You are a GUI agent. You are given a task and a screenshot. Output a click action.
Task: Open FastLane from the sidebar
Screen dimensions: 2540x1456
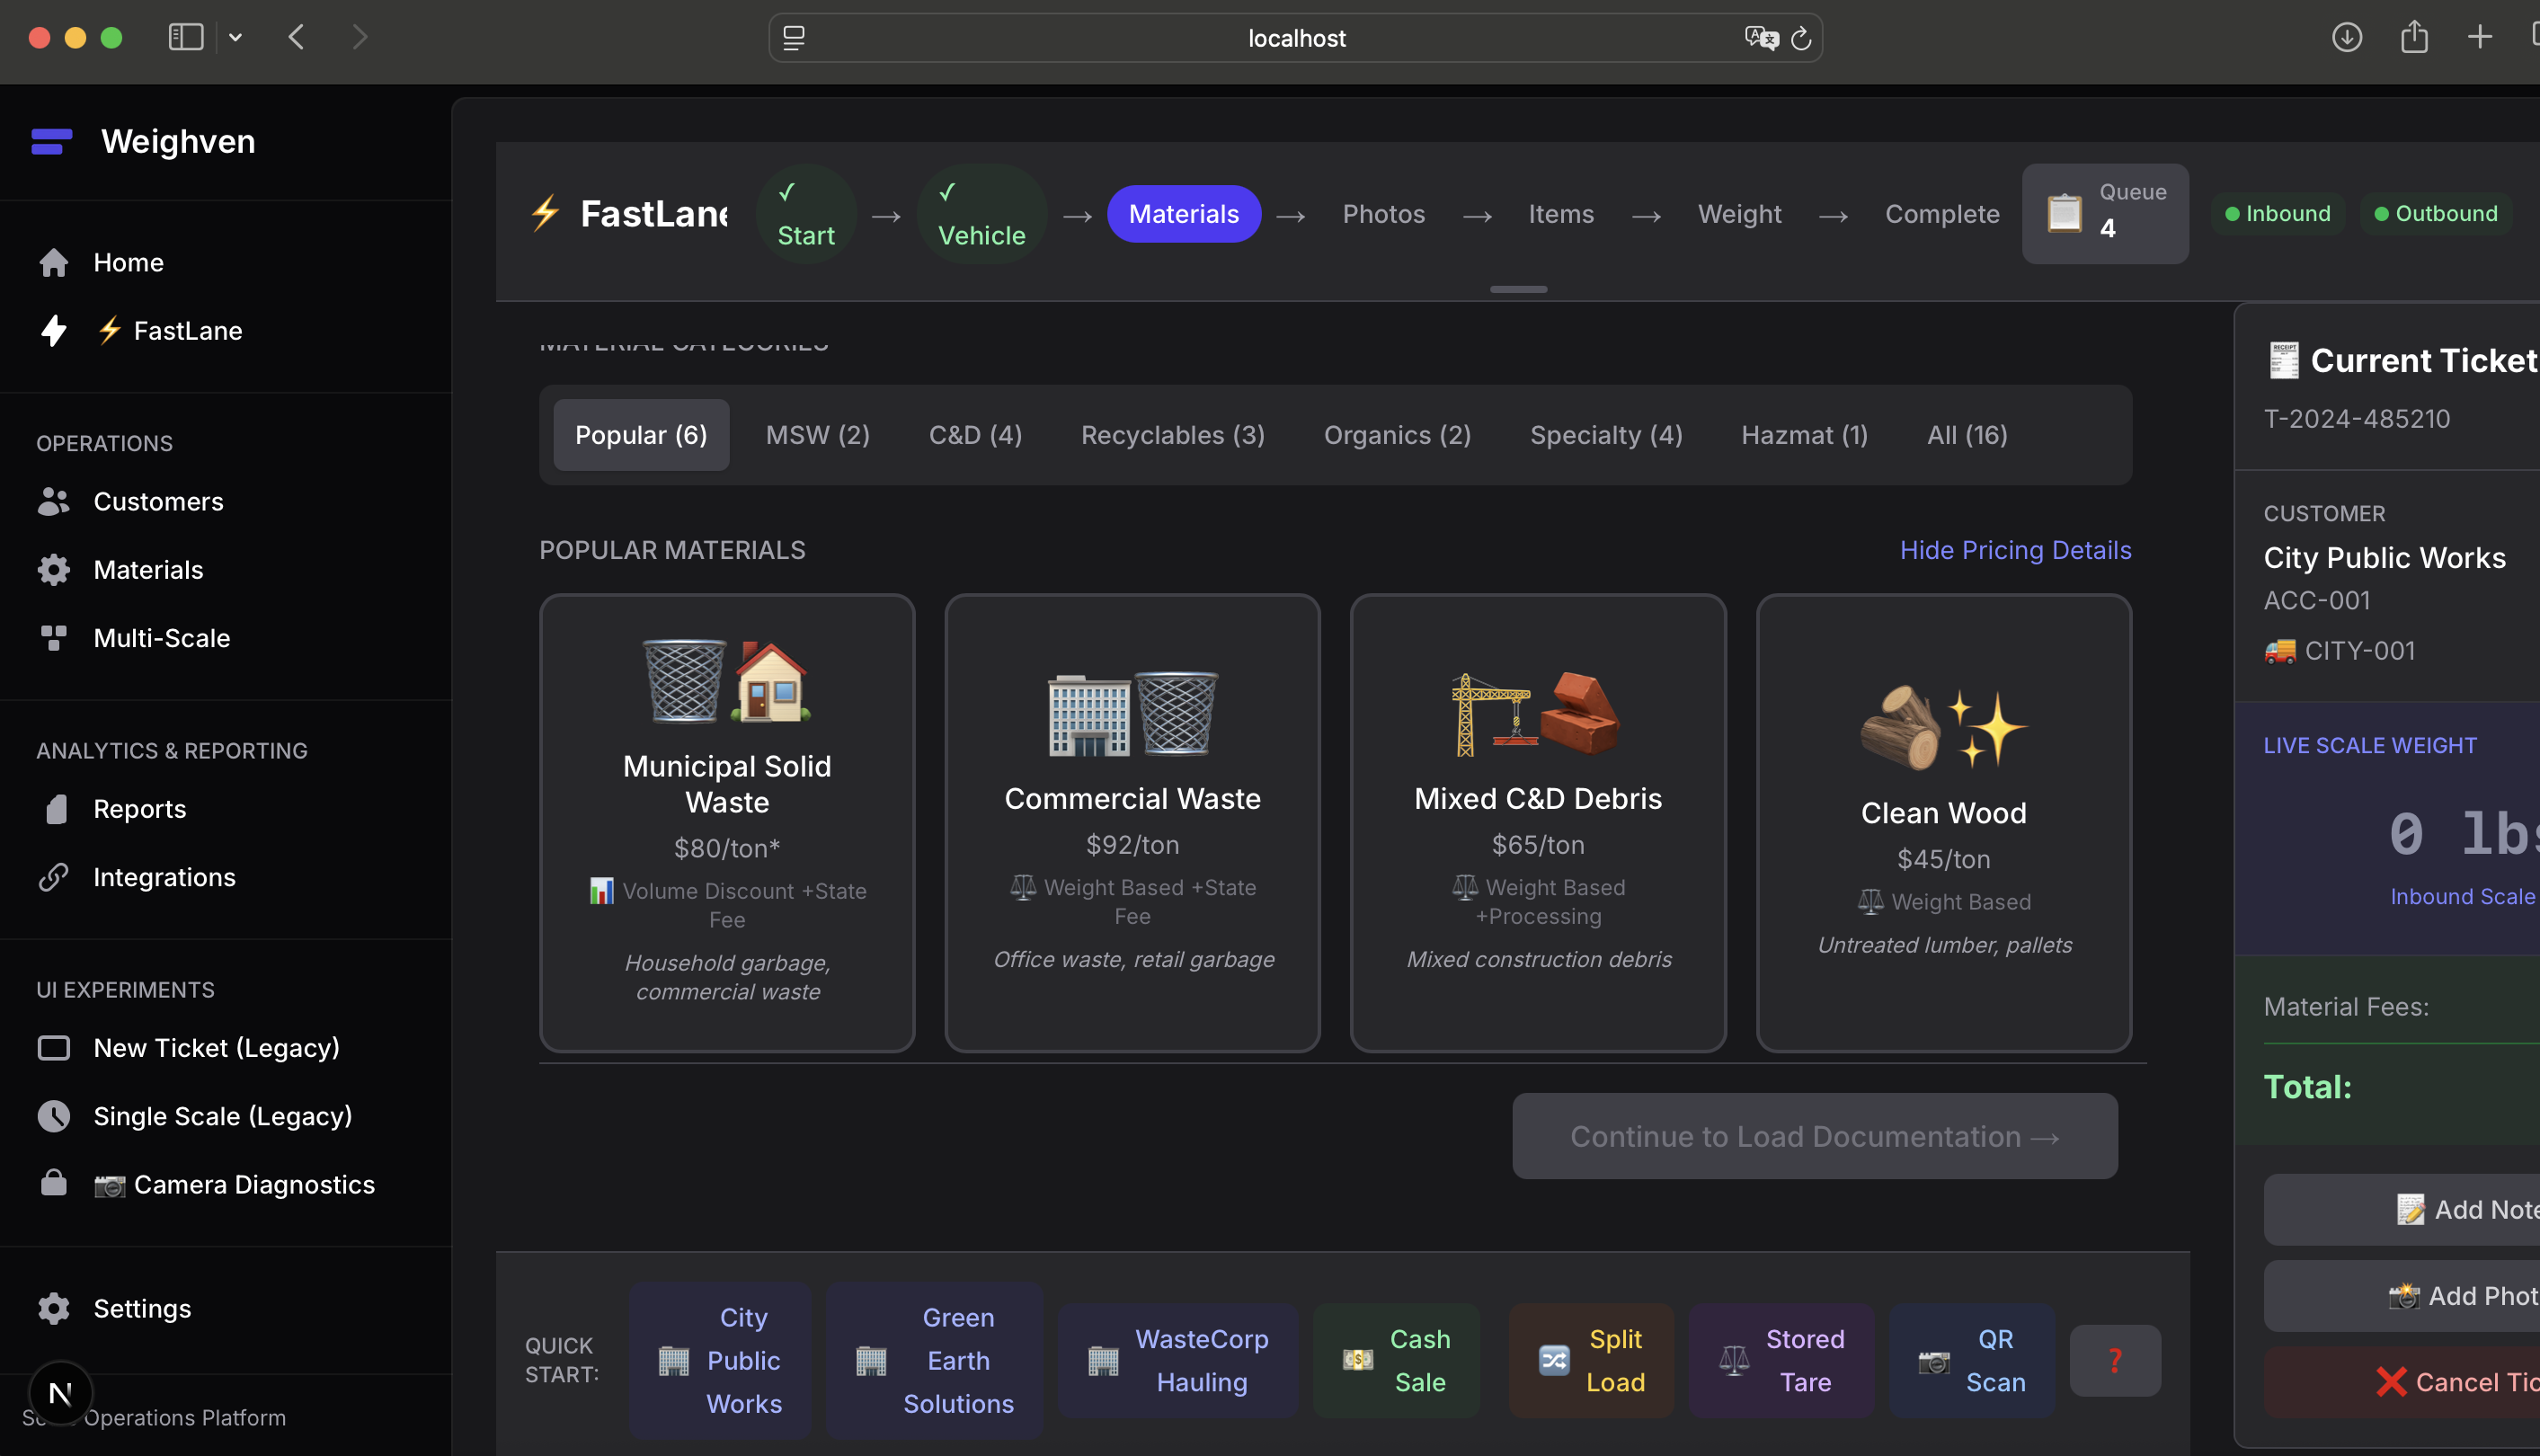pyautogui.click(x=188, y=330)
